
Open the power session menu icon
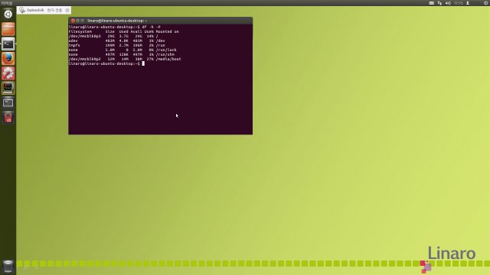(486, 3)
